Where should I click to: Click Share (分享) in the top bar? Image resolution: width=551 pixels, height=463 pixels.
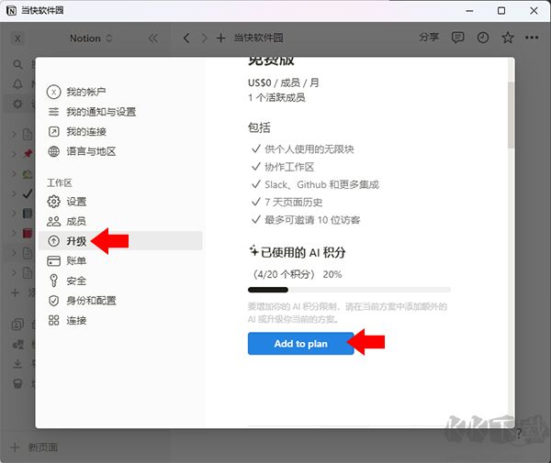(429, 38)
